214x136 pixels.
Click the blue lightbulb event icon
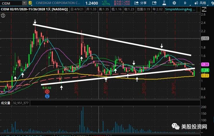click(x=47, y=96)
